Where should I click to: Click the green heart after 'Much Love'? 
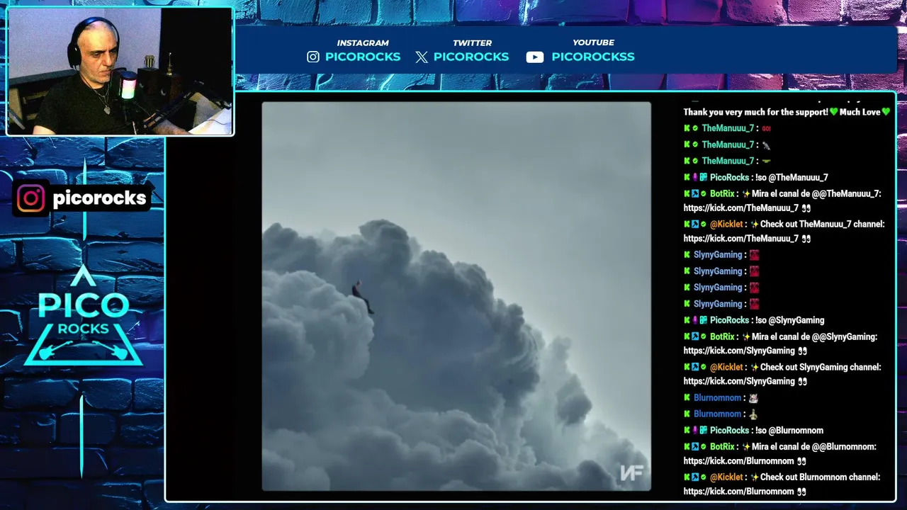tap(886, 112)
